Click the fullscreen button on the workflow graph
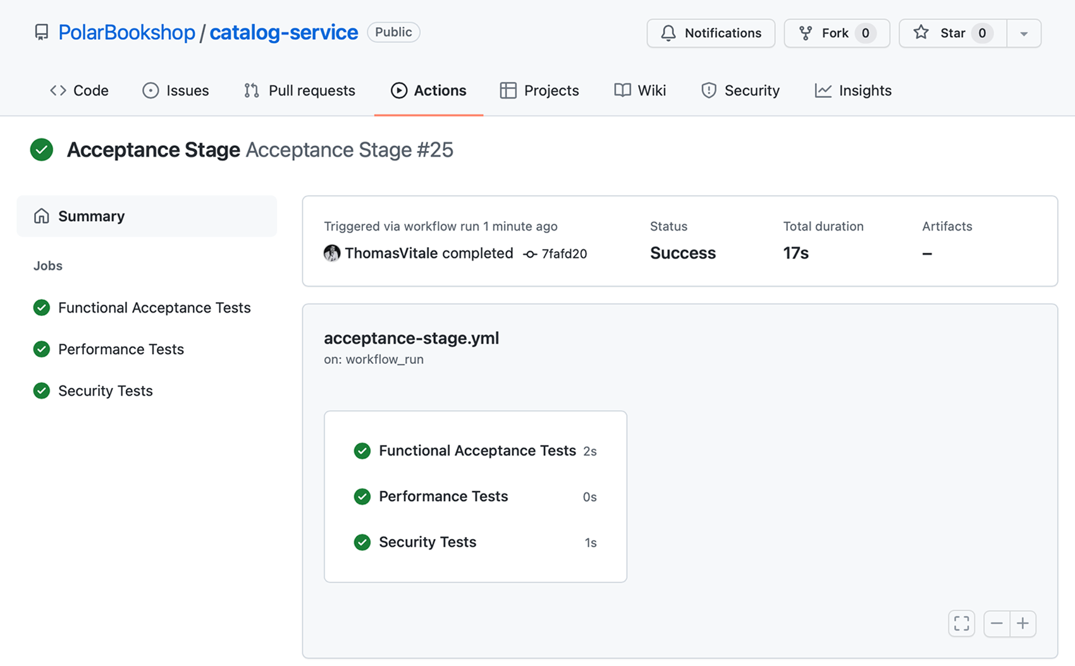Viewport: 1075px width, 666px height. (x=962, y=624)
